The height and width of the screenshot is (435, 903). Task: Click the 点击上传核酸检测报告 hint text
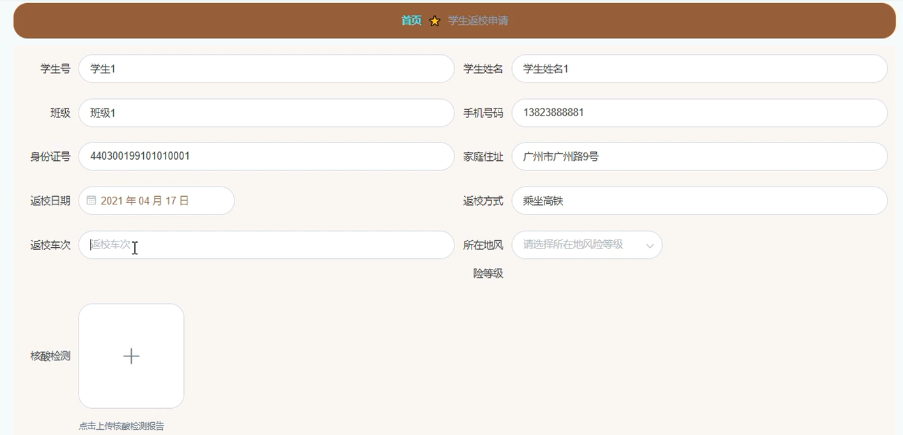[121, 426]
